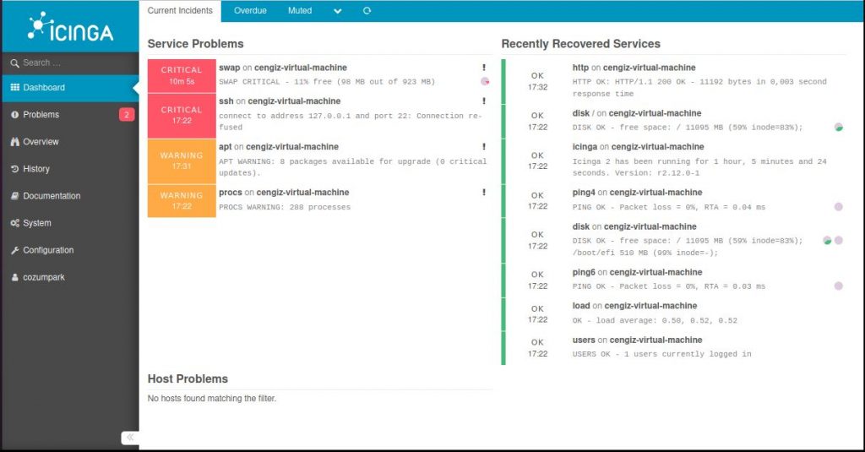Open the http service link

[580, 68]
